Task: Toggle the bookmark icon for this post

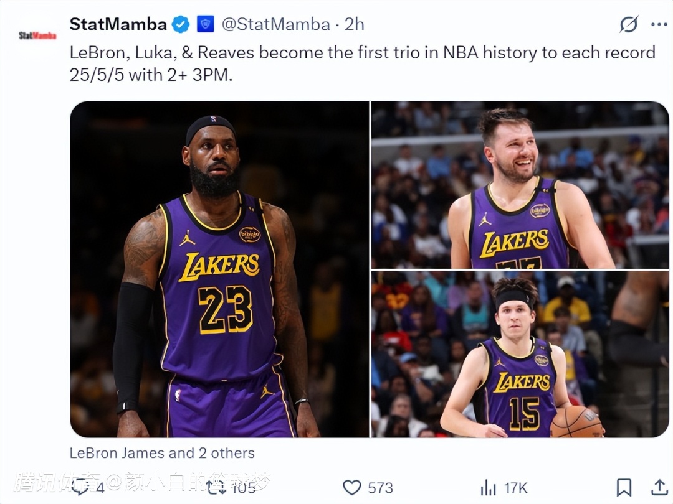Action: pyautogui.click(x=624, y=487)
